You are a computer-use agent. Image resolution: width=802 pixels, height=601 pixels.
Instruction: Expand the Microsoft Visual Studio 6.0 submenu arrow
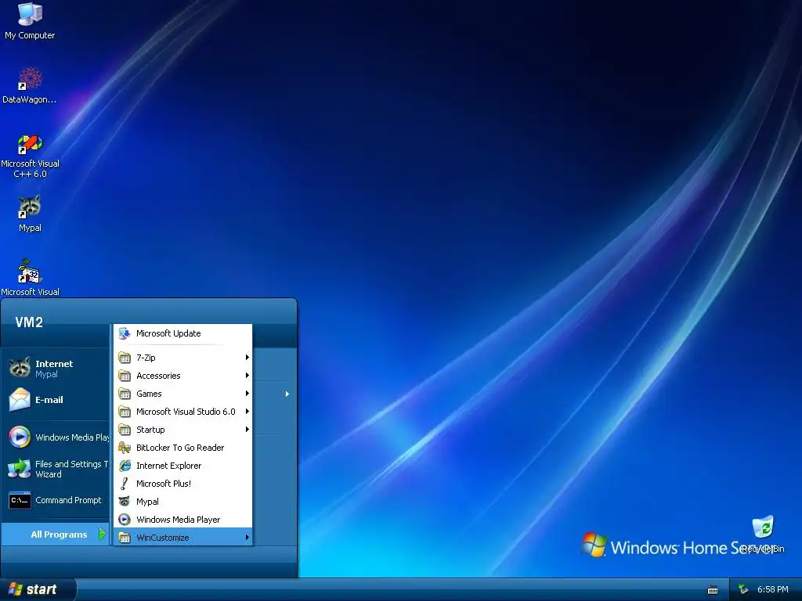(x=247, y=412)
